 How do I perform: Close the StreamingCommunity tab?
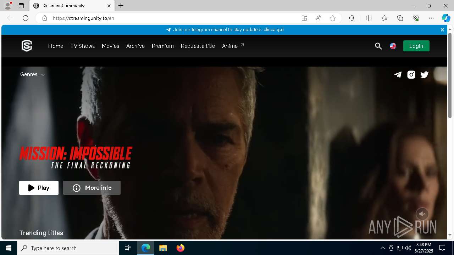pos(109,6)
